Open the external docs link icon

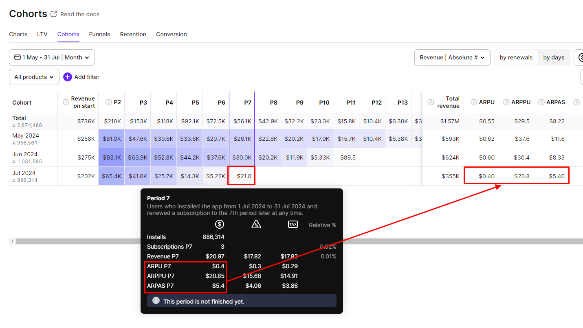(x=54, y=14)
